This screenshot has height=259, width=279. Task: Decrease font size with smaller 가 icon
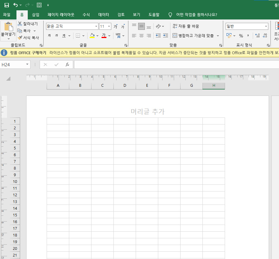click(x=123, y=26)
